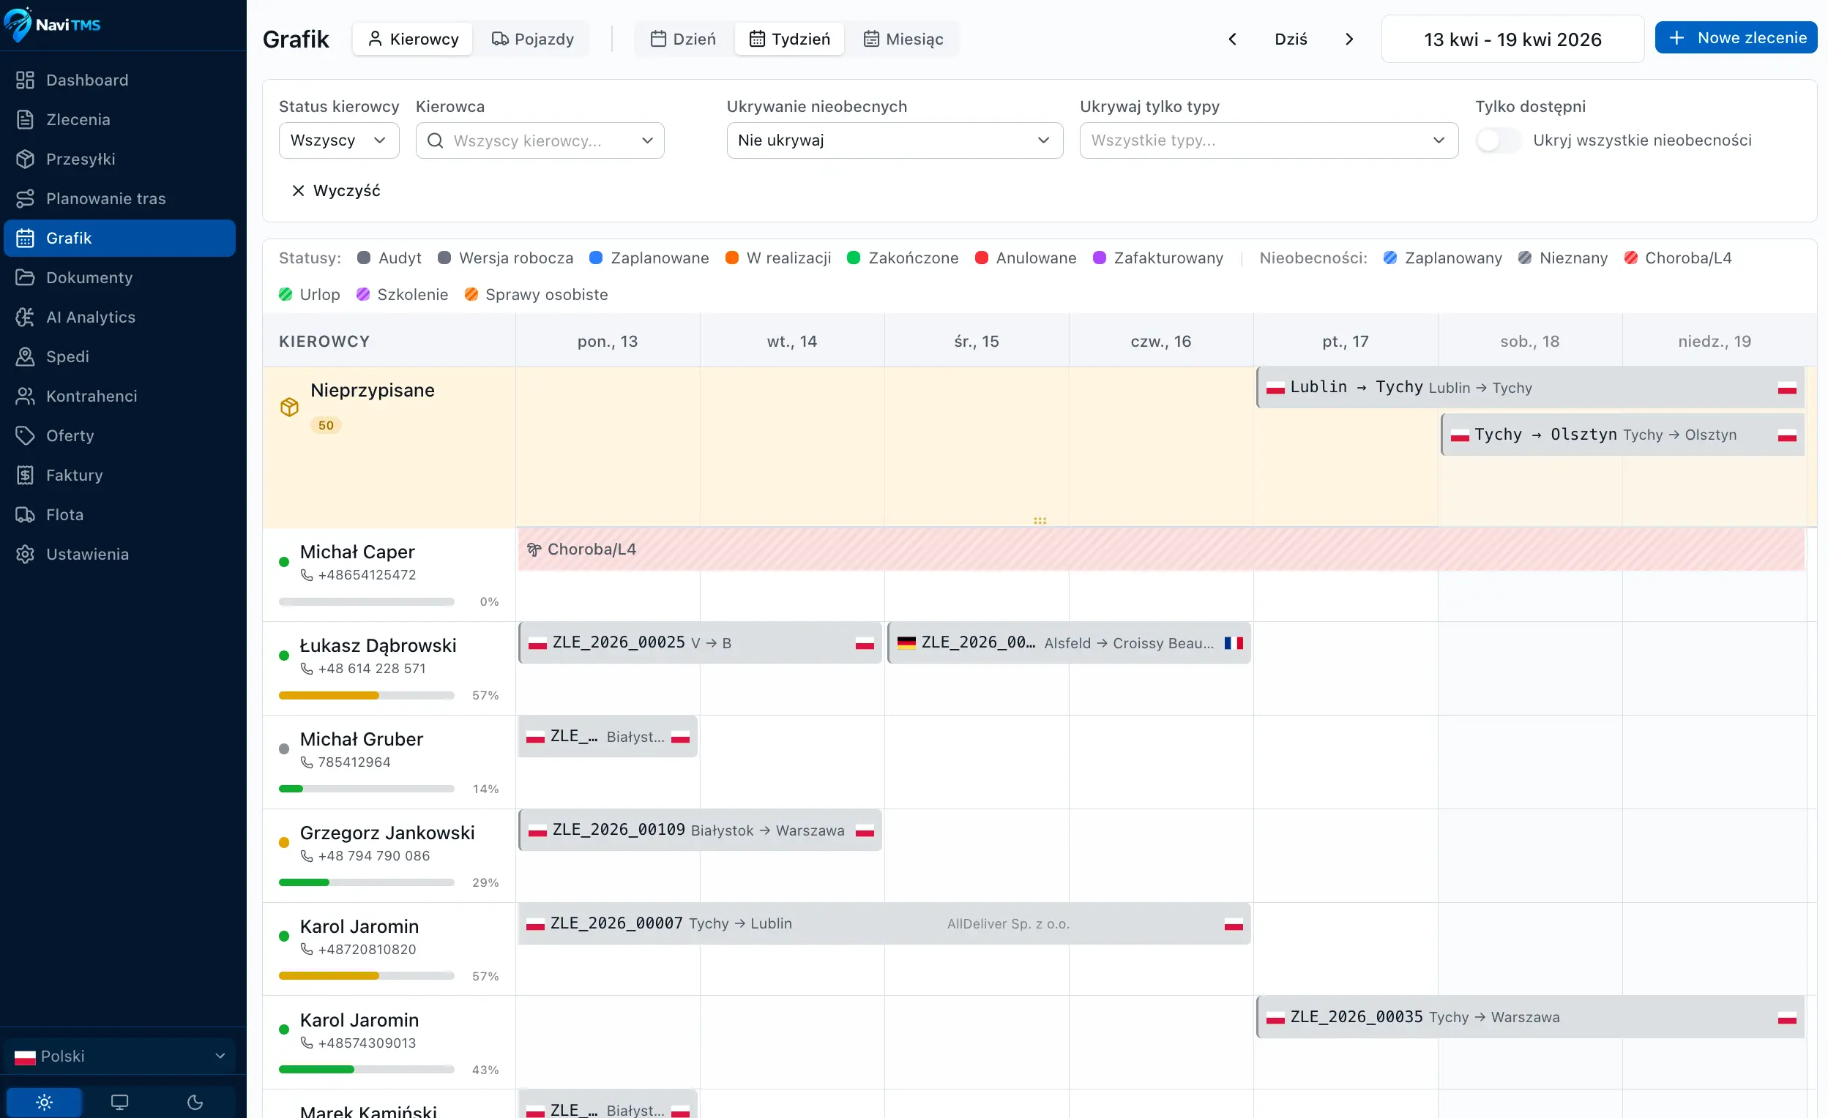The image size is (1828, 1118).
Task: Click the Choroba/L4 absence icon for Michał Caper
Action: pos(534,549)
